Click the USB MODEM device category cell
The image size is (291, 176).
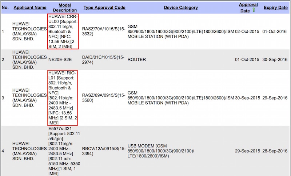(x=161, y=151)
